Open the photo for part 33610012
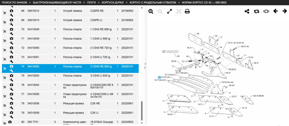The height and width of the screenshot is (126, 289). point(12,11)
